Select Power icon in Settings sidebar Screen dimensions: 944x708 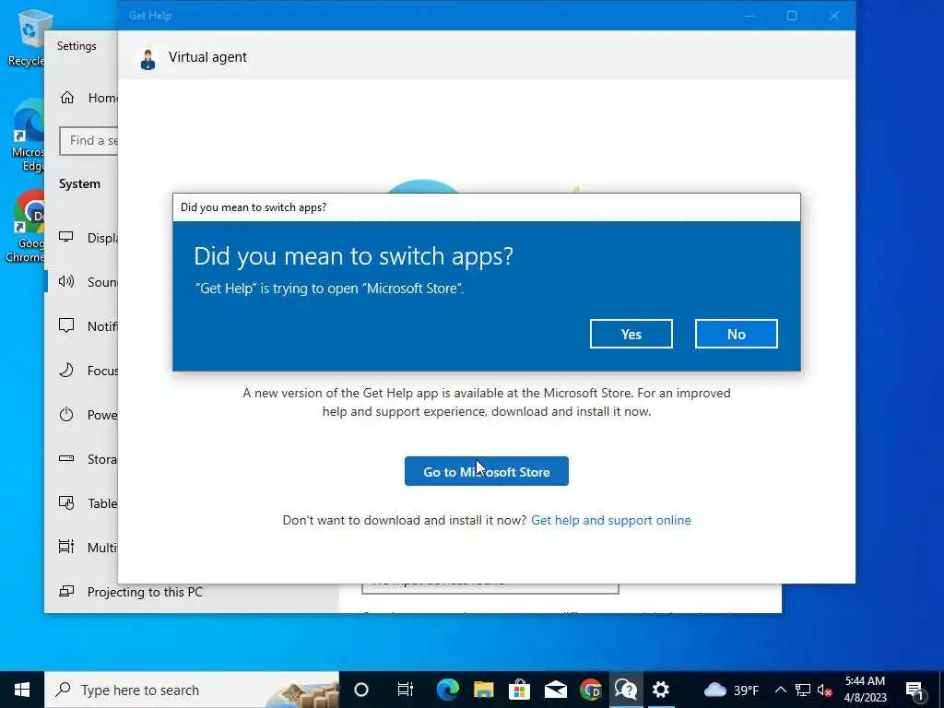[66, 414]
